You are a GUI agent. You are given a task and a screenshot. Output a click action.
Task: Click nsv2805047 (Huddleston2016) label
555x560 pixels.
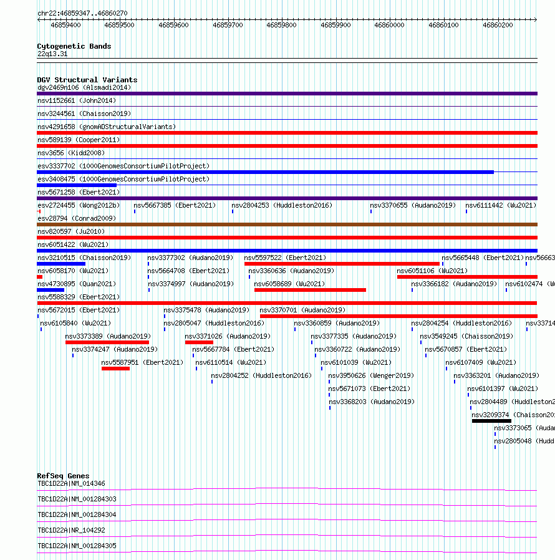coord(214,323)
